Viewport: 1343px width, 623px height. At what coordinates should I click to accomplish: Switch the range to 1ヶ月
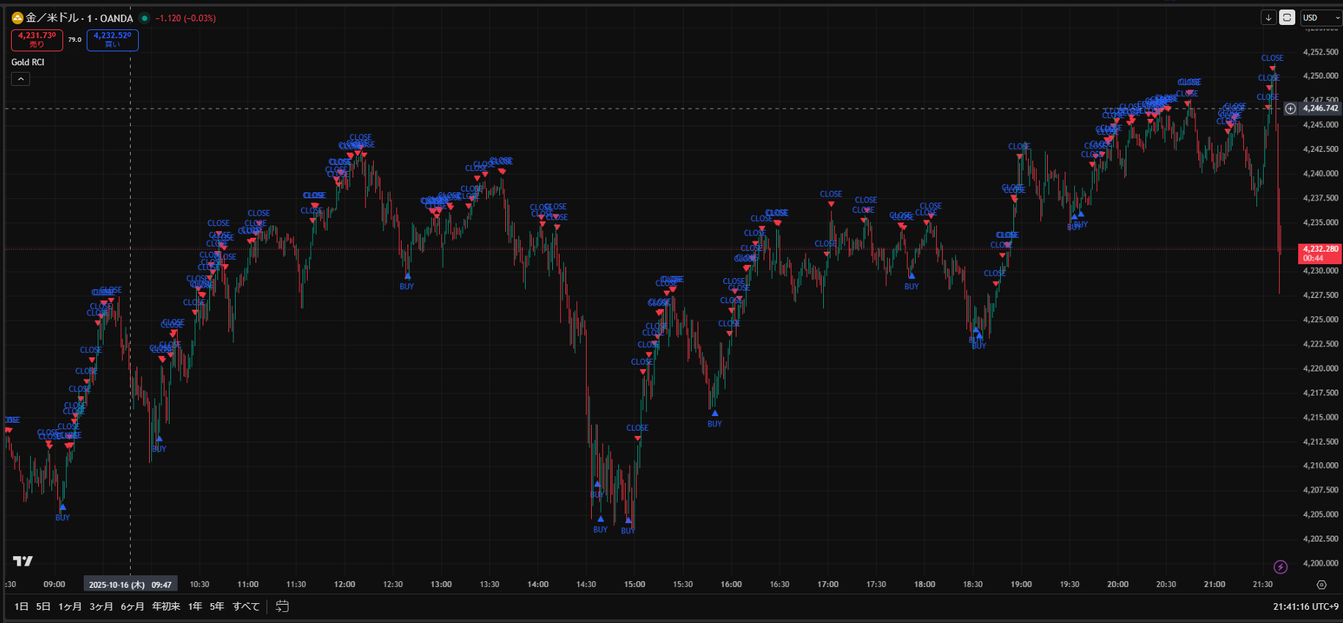pos(70,606)
